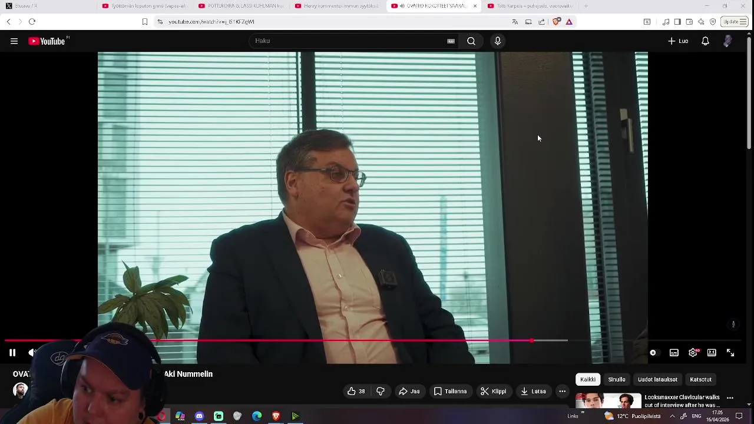The height and width of the screenshot is (424, 754).
Task: Open Brave Rewards triangle icon
Action: (x=569, y=22)
